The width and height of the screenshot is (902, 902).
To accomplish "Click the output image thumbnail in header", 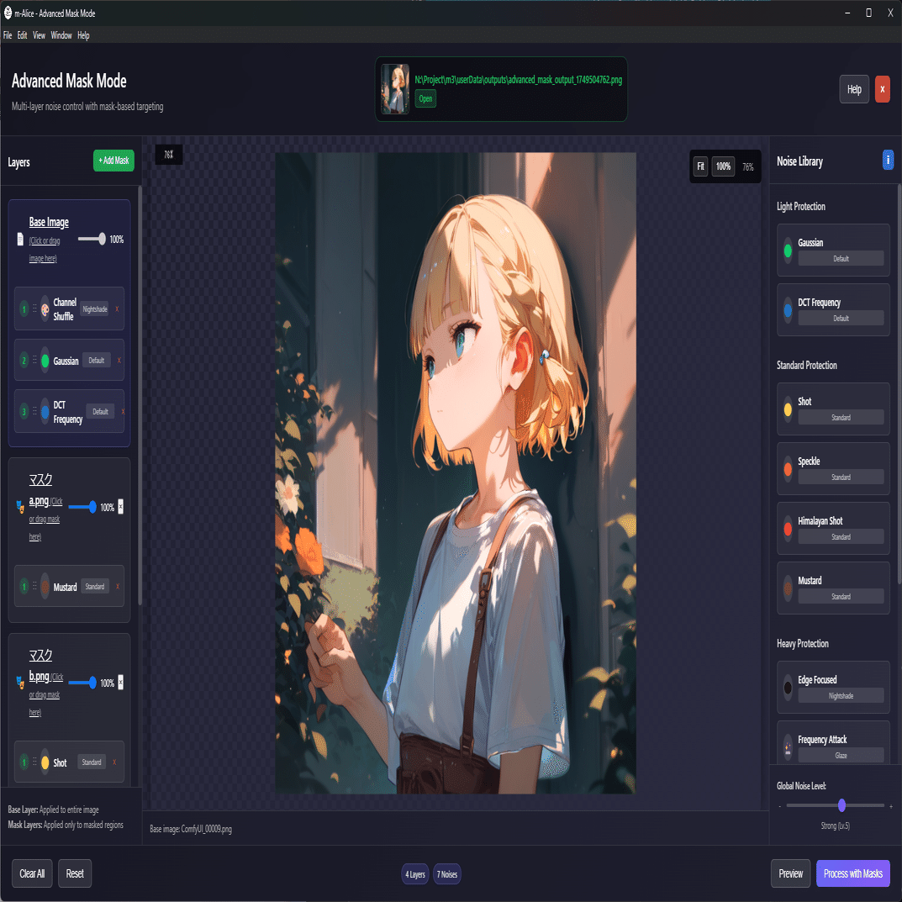I will pyautogui.click(x=394, y=88).
